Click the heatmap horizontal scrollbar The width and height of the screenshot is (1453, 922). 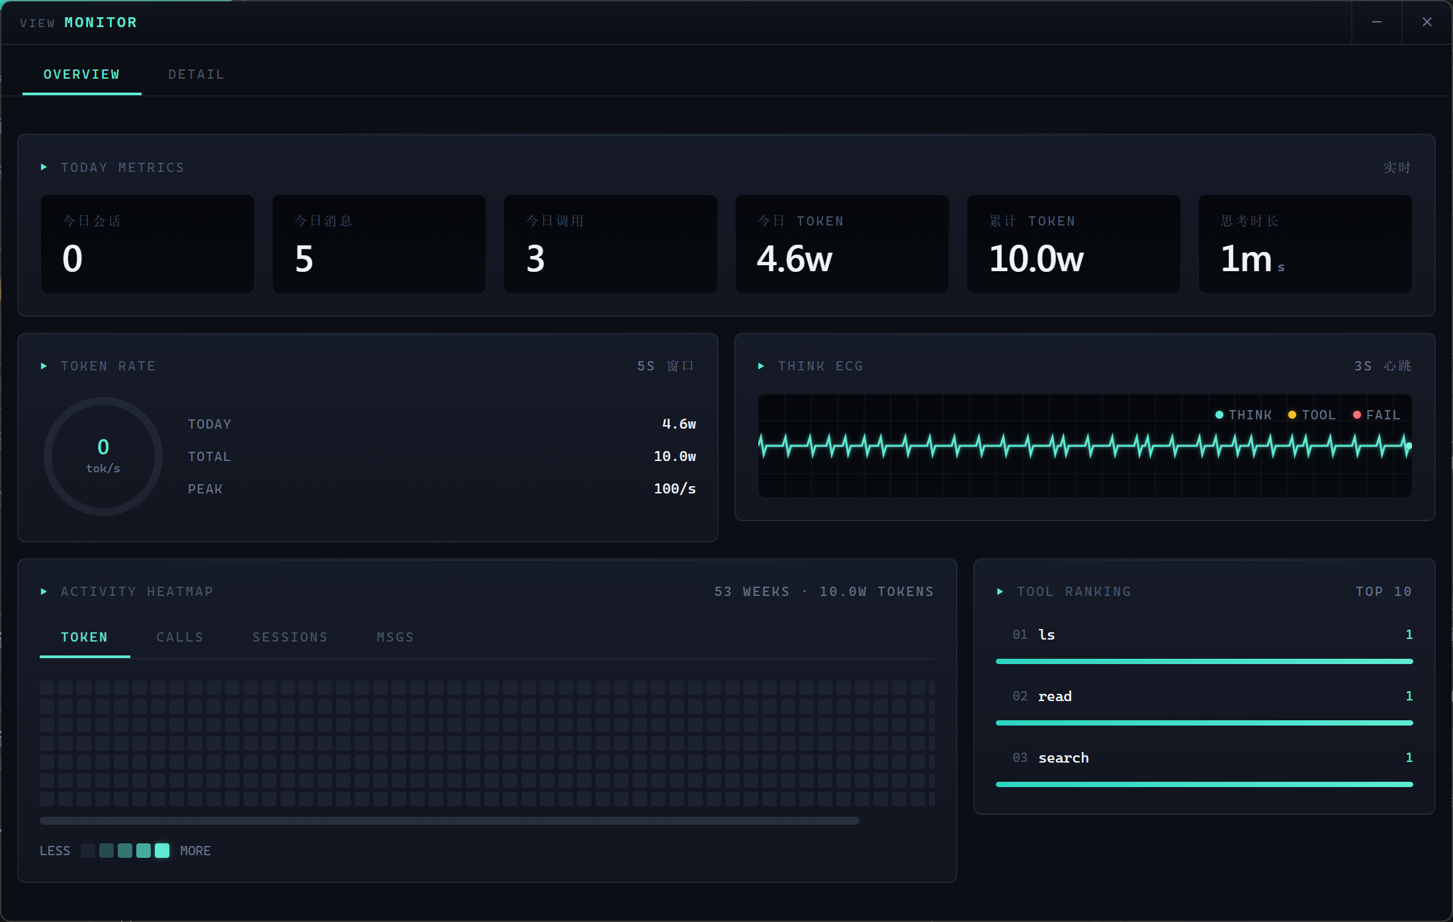pyautogui.click(x=449, y=821)
